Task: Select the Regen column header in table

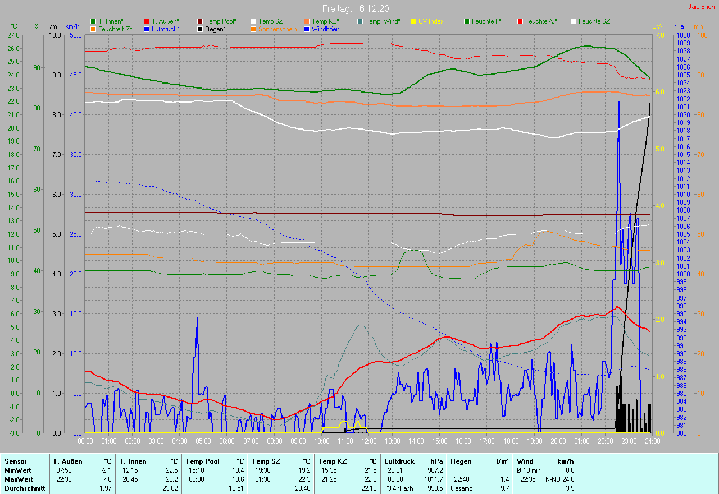Action: click(x=461, y=461)
